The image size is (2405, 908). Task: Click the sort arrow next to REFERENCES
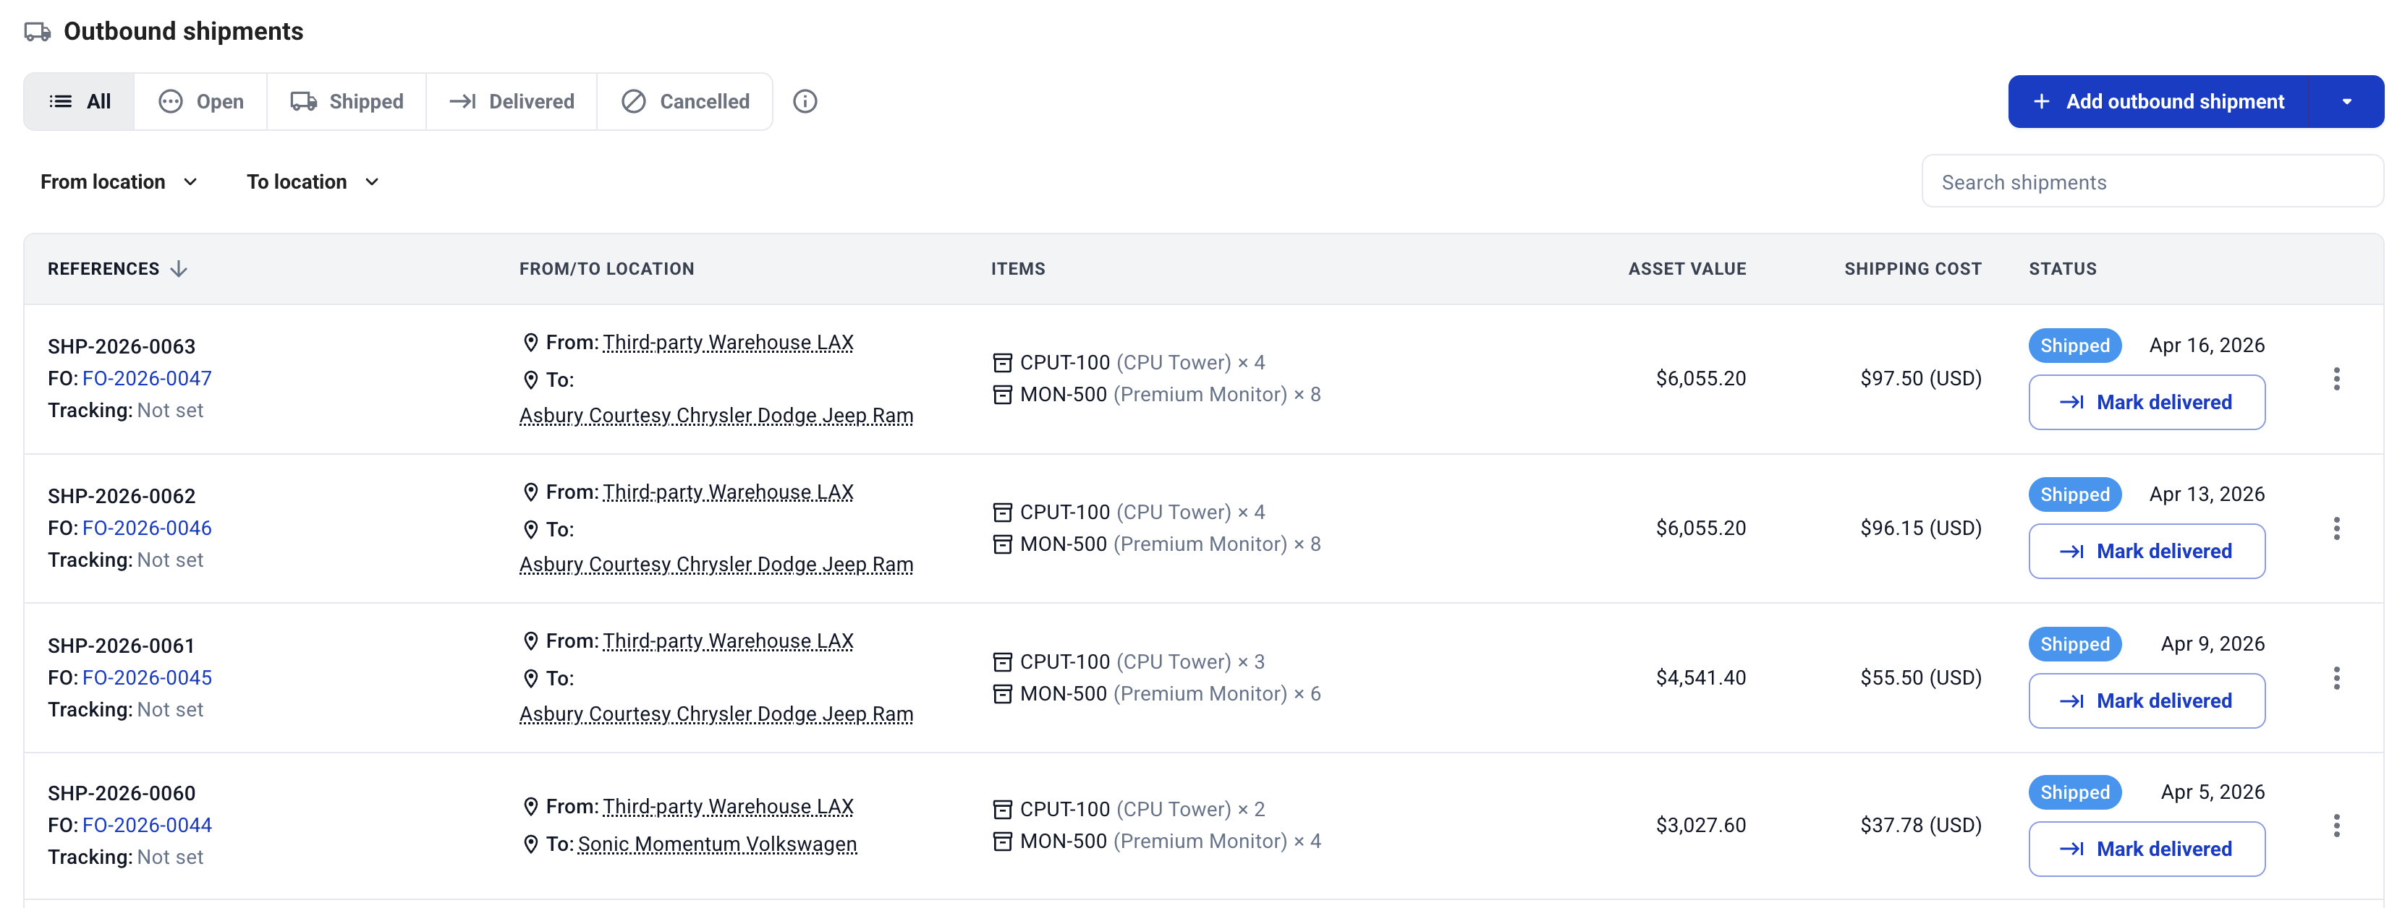click(178, 269)
